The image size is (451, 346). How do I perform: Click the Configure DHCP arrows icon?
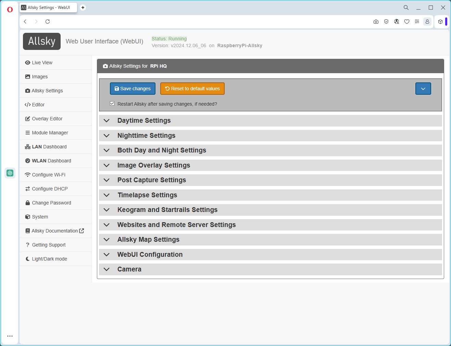click(x=27, y=189)
